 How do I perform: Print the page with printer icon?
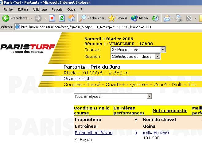click(179, 18)
